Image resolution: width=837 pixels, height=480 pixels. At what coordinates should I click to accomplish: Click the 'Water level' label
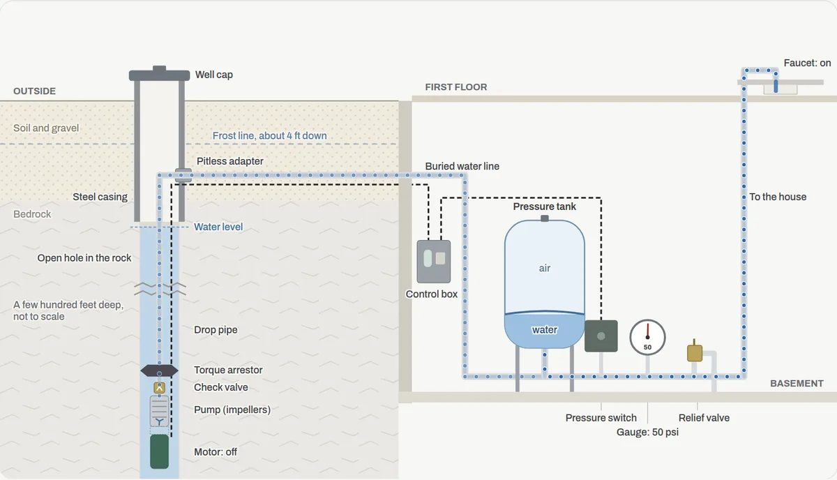[218, 227]
